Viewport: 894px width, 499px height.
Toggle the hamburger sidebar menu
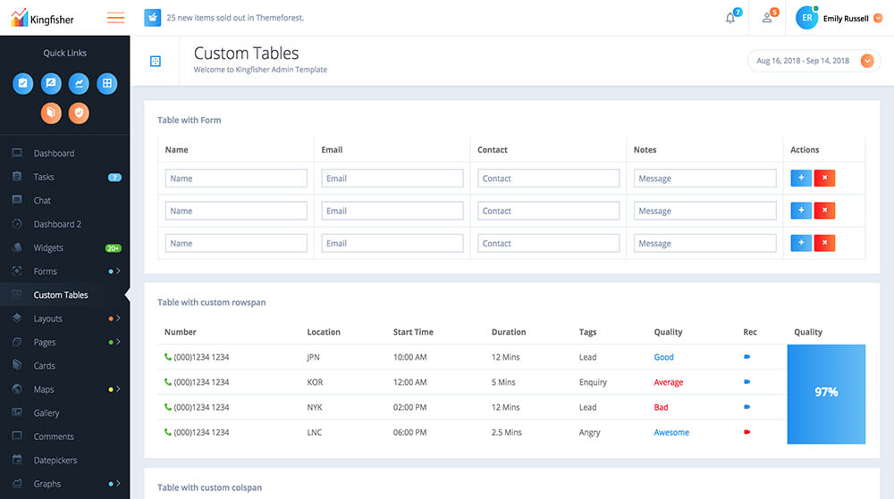[115, 18]
